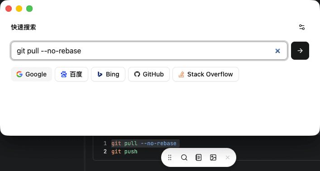The height and width of the screenshot is (171, 320).
Task: Open quick search settings sliders icon
Action: pyautogui.click(x=302, y=27)
